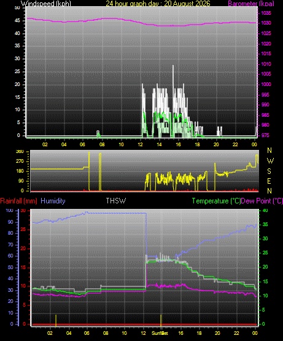Click the E compass direction label
This screenshot has height=341, width=283.
pos(269,181)
